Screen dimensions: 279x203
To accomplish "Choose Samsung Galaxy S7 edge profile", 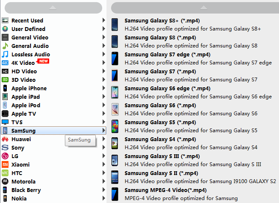I will pos(167,54).
